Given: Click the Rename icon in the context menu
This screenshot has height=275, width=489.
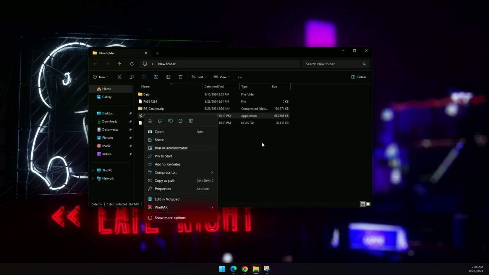Looking at the screenshot, I should [170, 121].
